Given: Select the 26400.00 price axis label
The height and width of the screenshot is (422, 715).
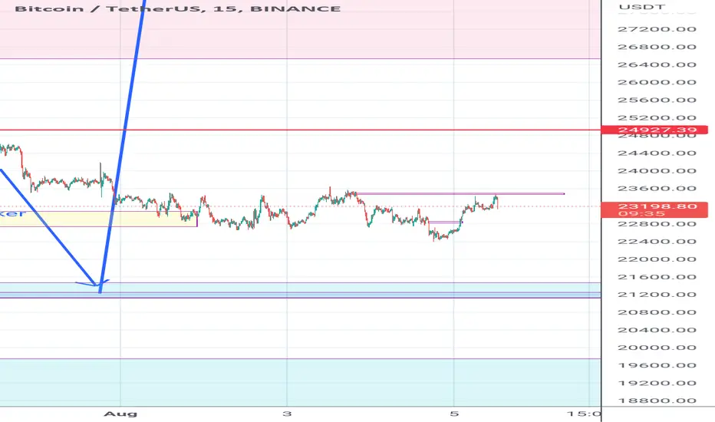Looking at the screenshot, I should pos(657,64).
